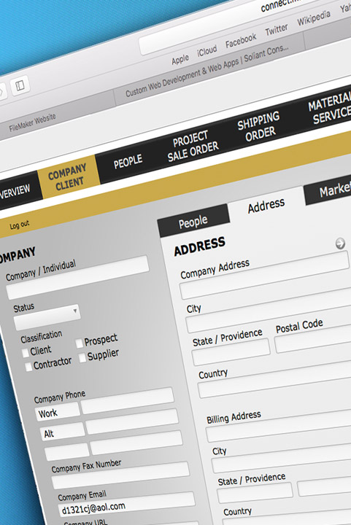
Task: Open the Status dropdown
Action: 47,316
